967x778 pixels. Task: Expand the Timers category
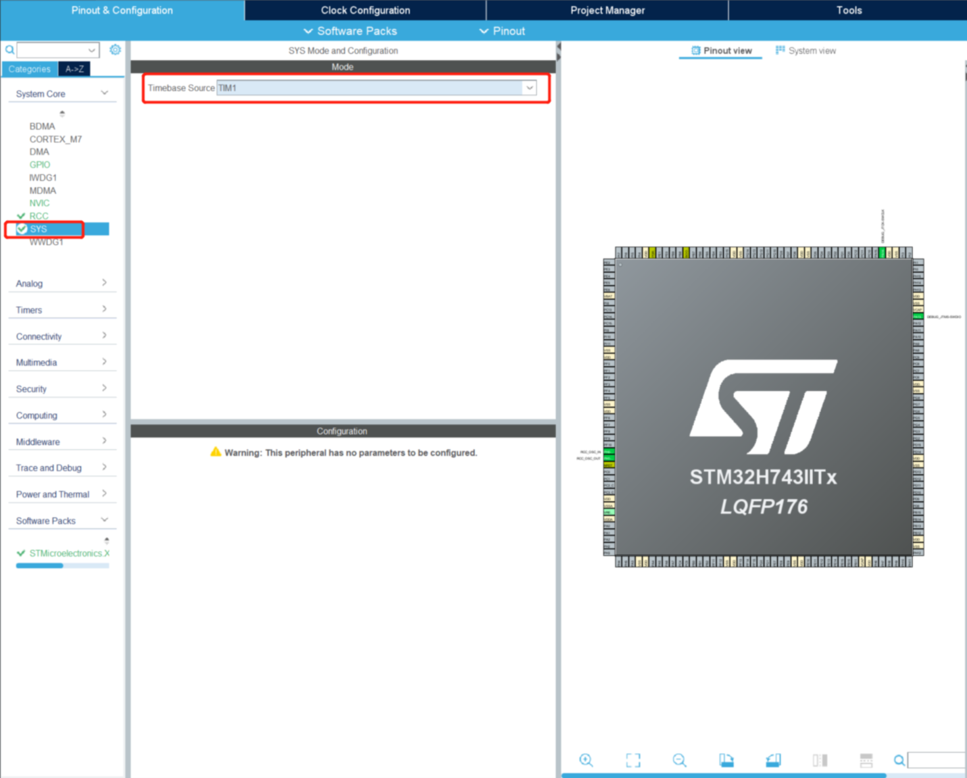105,309
